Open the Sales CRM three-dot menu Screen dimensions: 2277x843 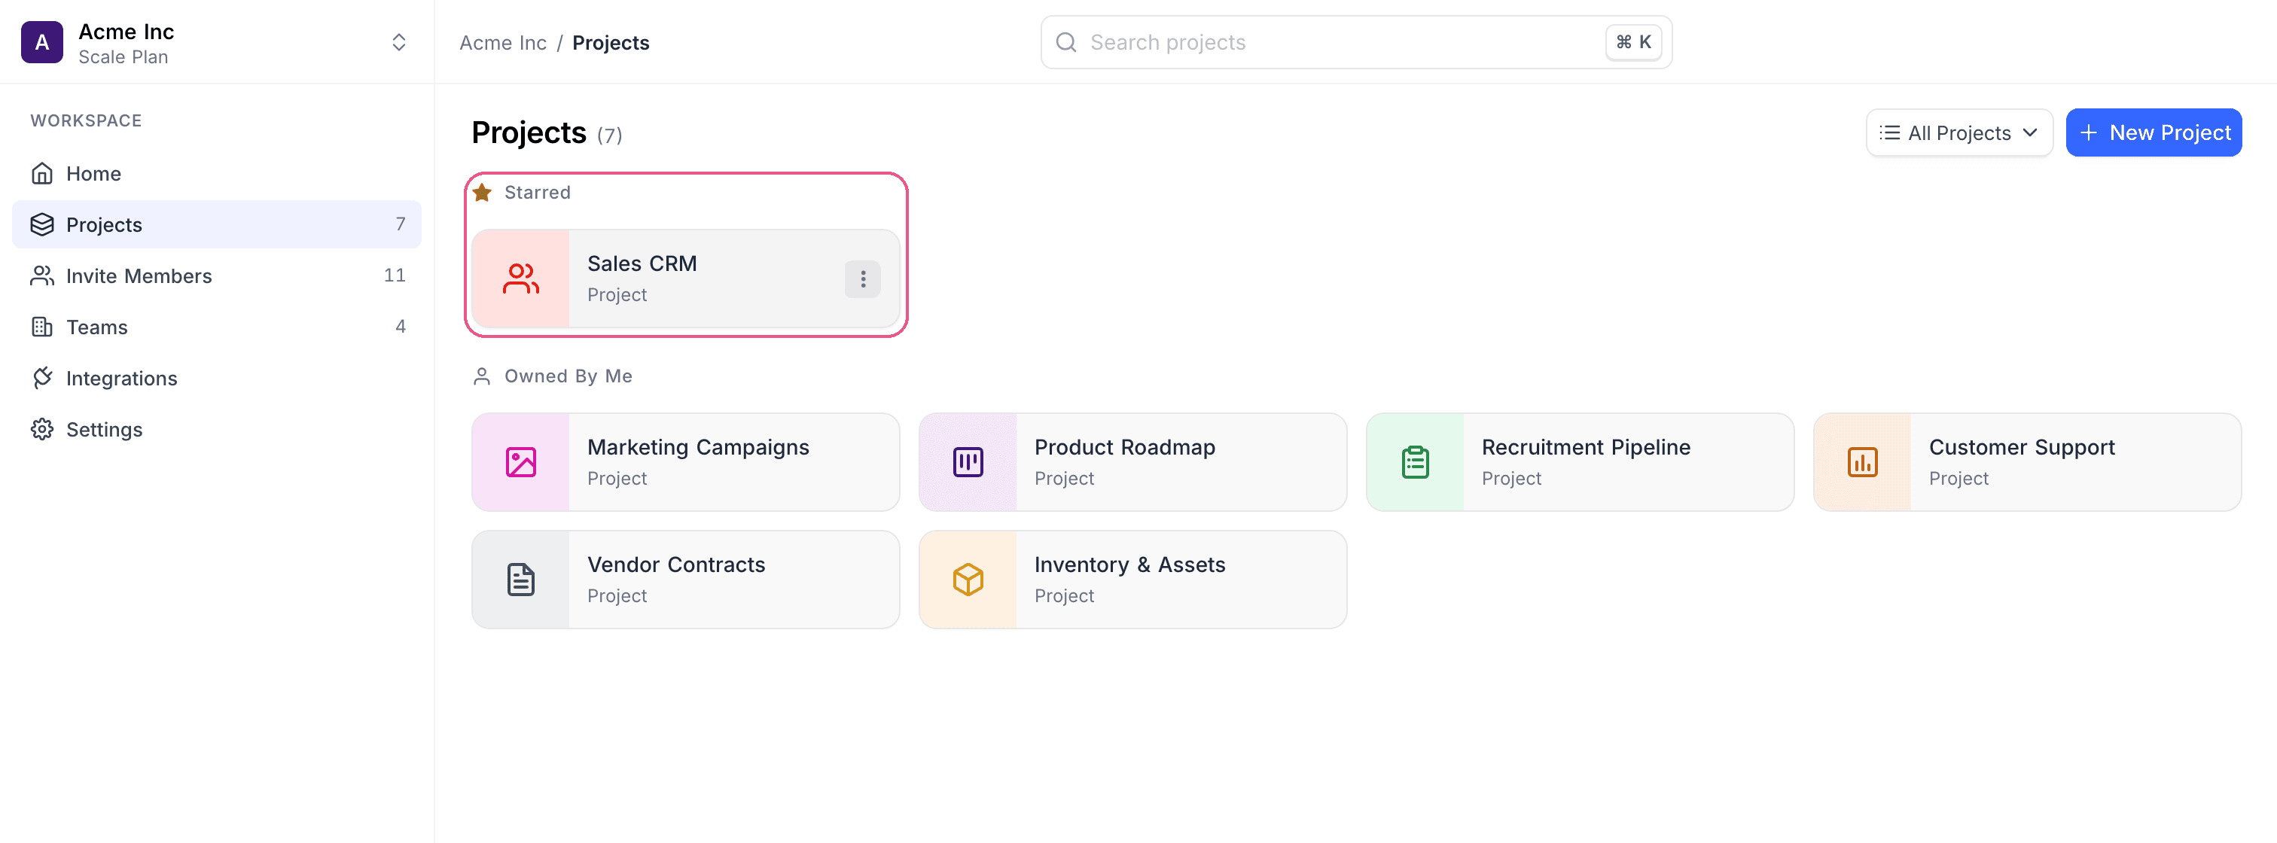[x=863, y=279]
